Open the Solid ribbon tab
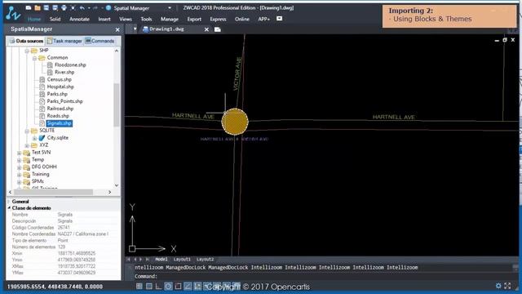This screenshot has width=522, height=294. 55,19
